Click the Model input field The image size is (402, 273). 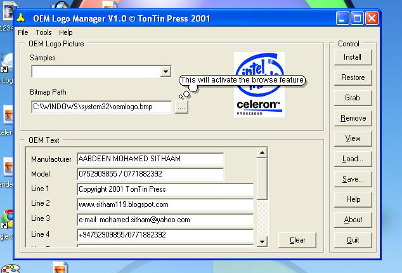click(150, 174)
